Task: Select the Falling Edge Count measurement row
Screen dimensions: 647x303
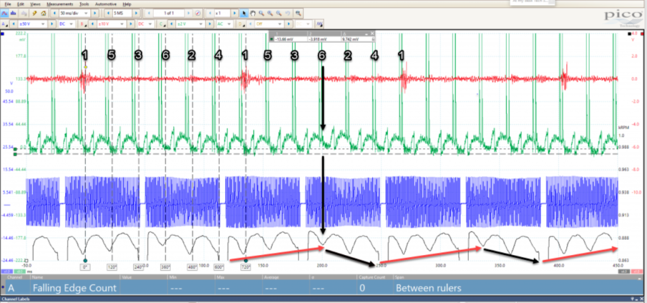Action: coord(323,288)
